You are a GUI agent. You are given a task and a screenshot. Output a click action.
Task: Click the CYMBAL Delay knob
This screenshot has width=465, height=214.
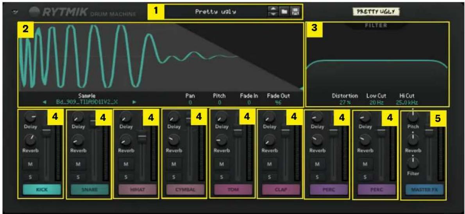(x=174, y=118)
